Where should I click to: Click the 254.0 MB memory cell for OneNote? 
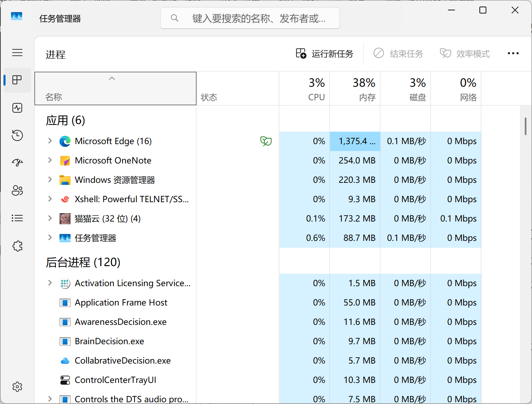(x=355, y=161)
